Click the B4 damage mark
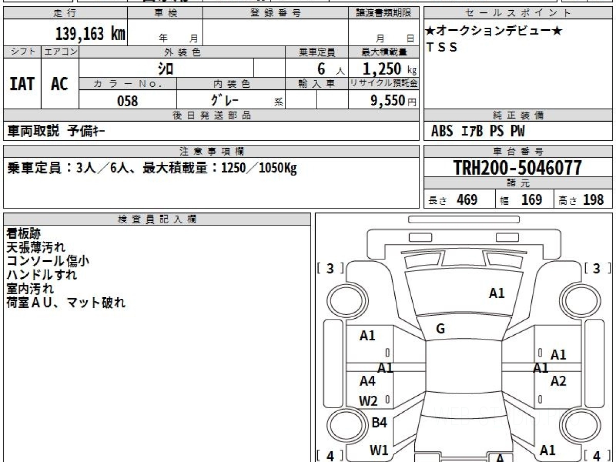This screenshot has height=462, width=616. click(379, 423)
